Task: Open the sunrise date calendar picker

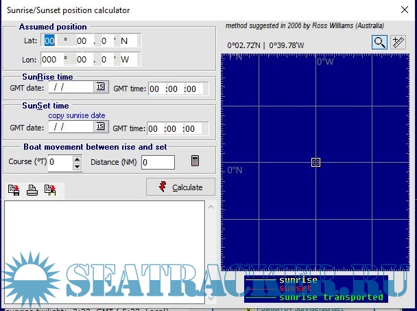Action: point(100,87)
